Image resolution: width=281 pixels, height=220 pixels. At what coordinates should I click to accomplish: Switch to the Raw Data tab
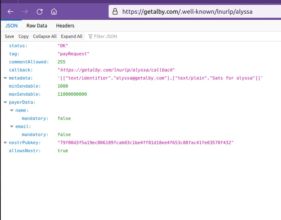coord(37,25)
